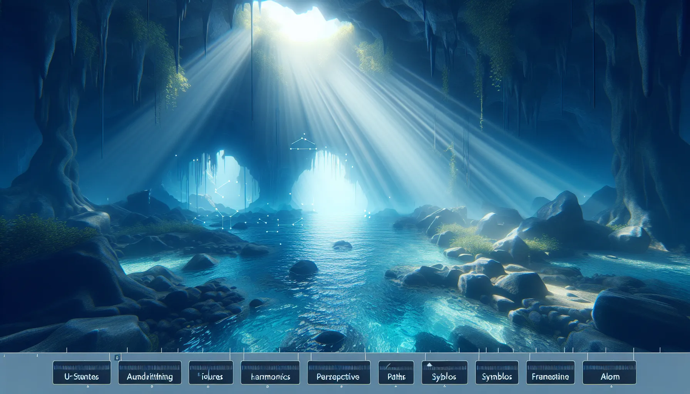Click the Paths tool button
This screenshot has width=690, height=394.
396,372
